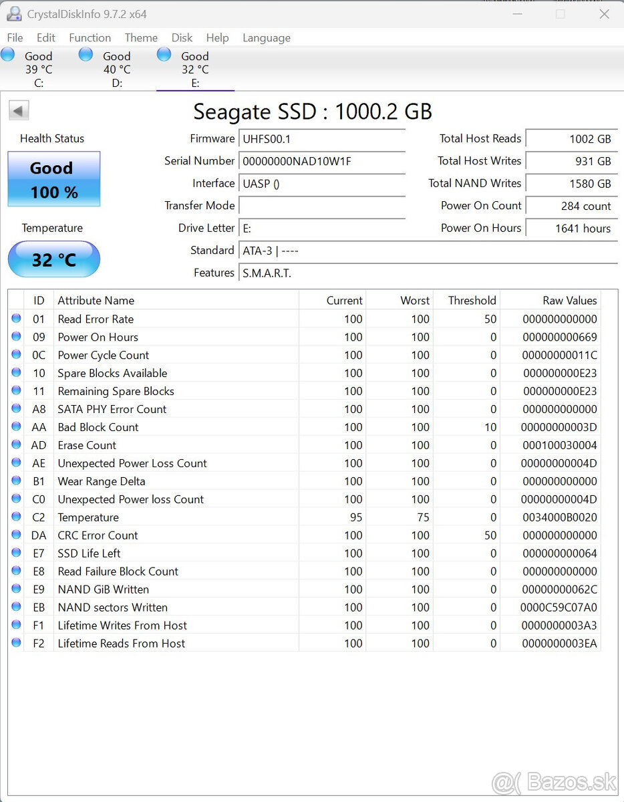The image size is (624, 802).
Task: Click the Power On Hours value 1641 hours
Action: (572, 229)
